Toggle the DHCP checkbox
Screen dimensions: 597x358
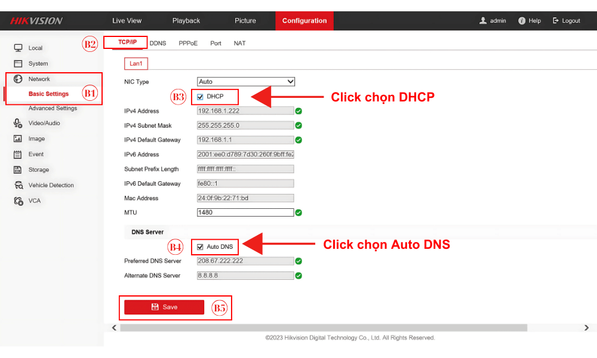(200, 97)
